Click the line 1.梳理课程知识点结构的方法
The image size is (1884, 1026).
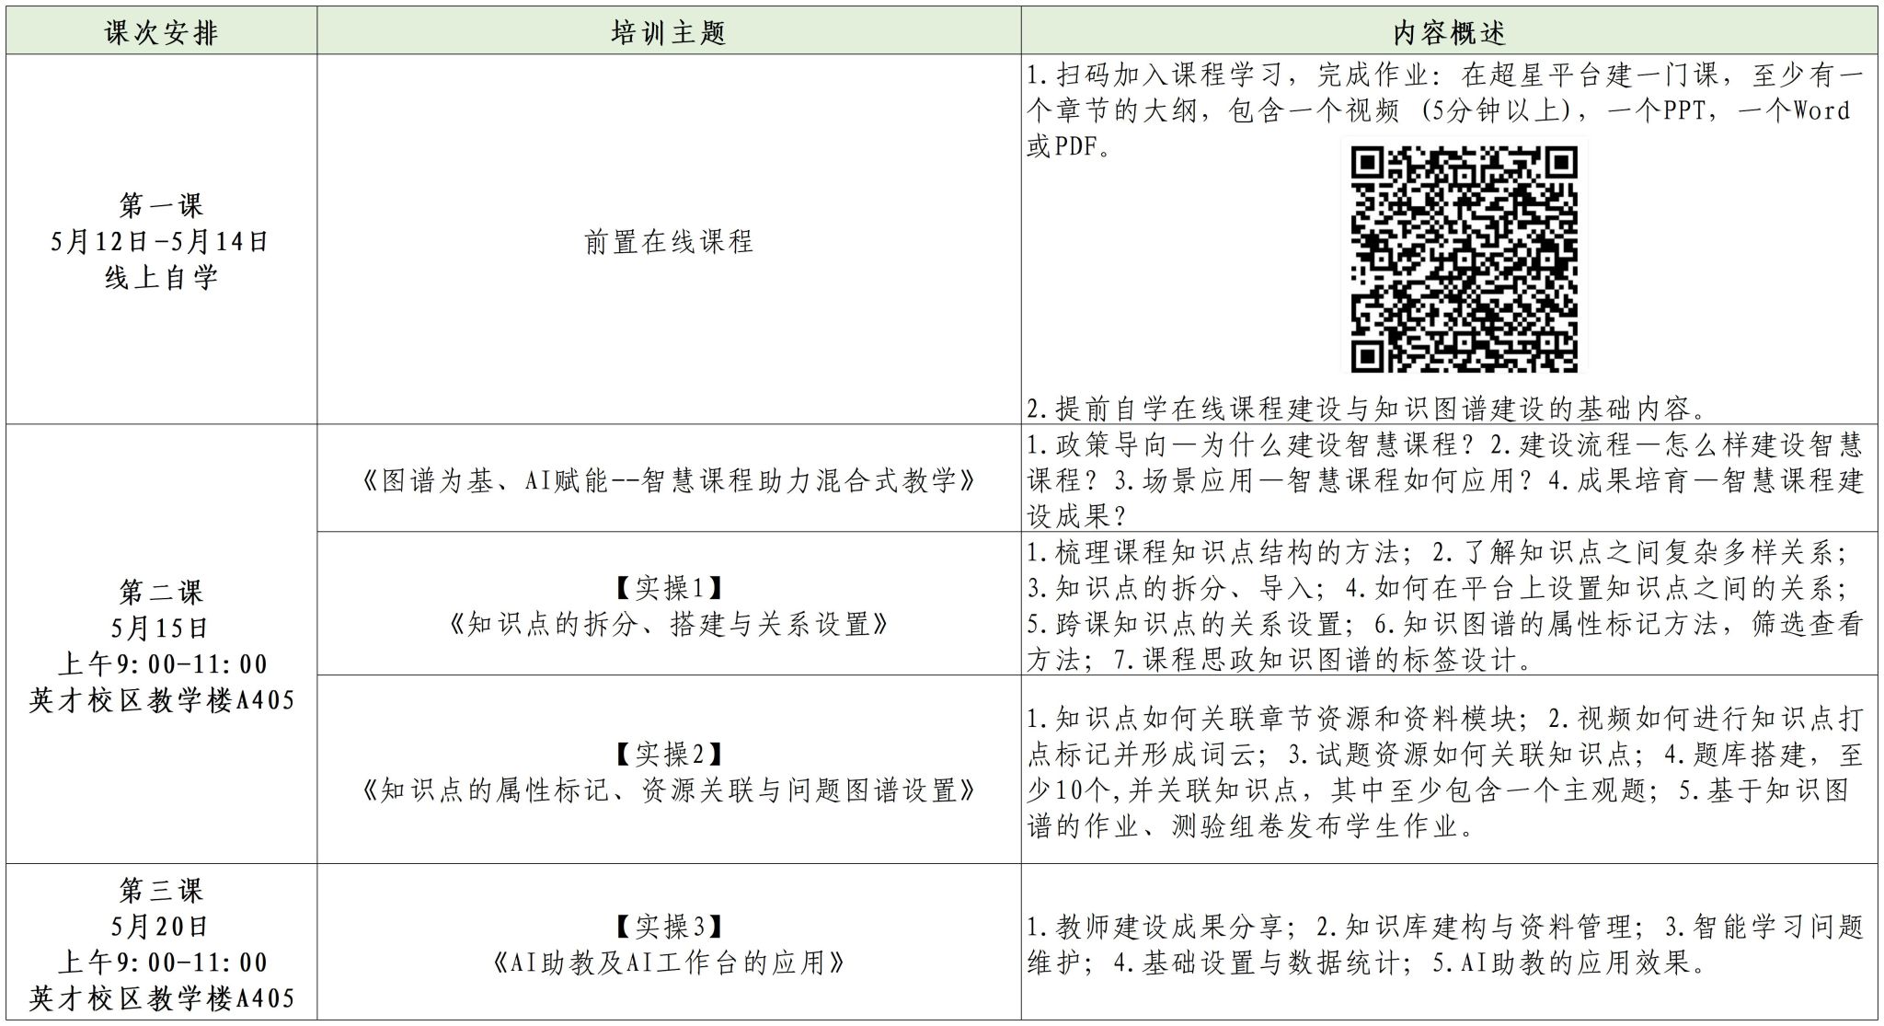pyautogui.click(x=1438, y=552)
